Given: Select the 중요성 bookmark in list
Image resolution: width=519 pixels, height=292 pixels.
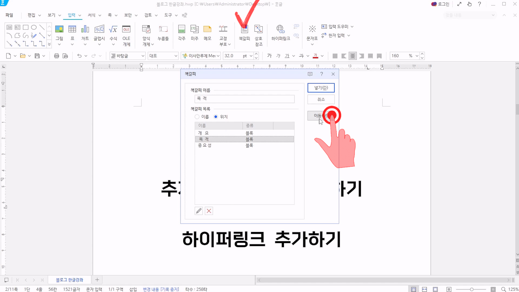Looking at the screenshot, I should (x=205, y=145).
